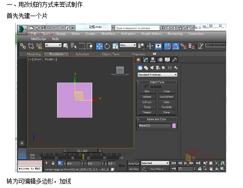This screenshot has height=188, width=243.
Task: Toggle the Spinner Snap button
Action: point(191,46)
